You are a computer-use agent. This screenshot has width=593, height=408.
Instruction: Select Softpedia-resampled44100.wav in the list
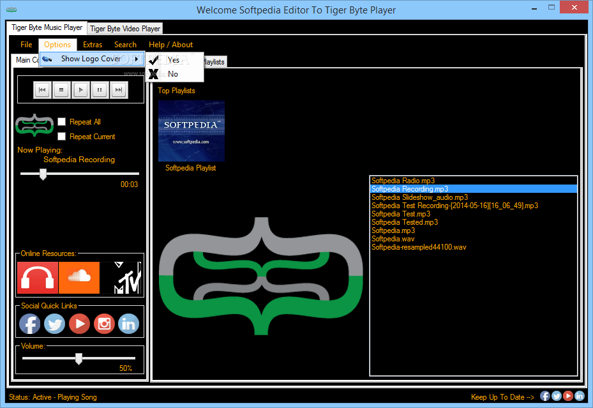point(474,247)
